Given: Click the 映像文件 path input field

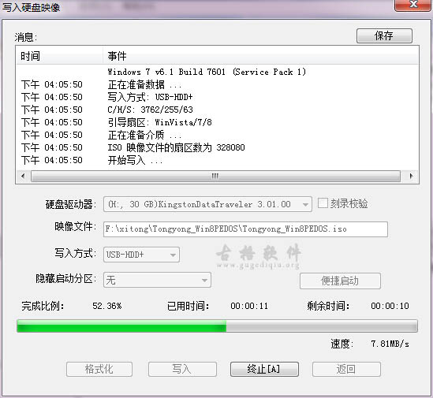Looking at the screenshot, I should click(x=245, y=229).
